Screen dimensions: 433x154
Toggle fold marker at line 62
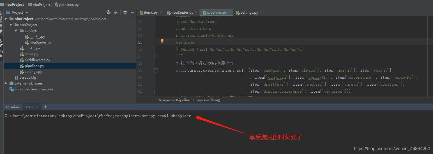click(x=156, y=91)
